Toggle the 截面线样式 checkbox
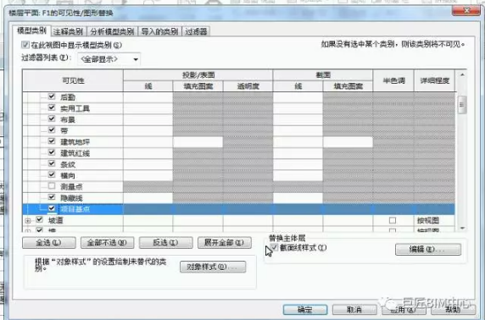The height and width of the screenshot is (320, 485). (x=274, y=247)
